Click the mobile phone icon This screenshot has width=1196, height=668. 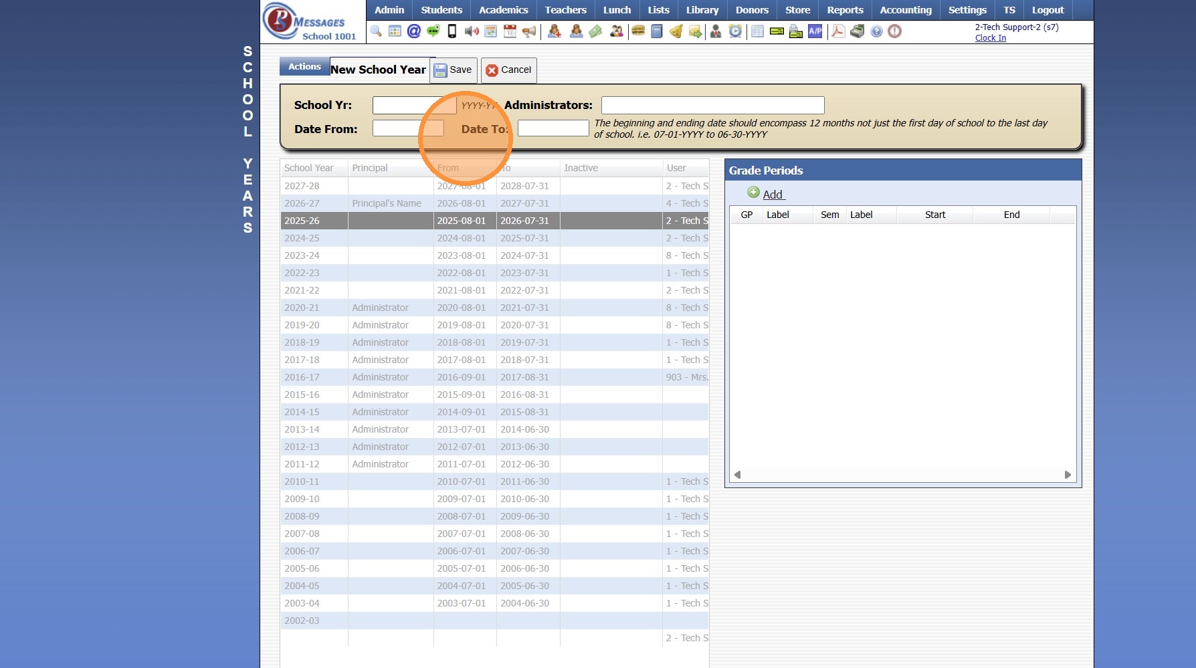[x=452, y=31]
